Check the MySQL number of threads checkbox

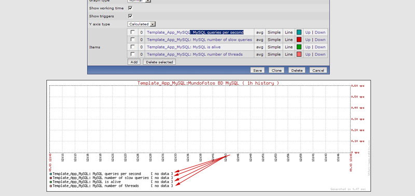(x=133, y=54)
